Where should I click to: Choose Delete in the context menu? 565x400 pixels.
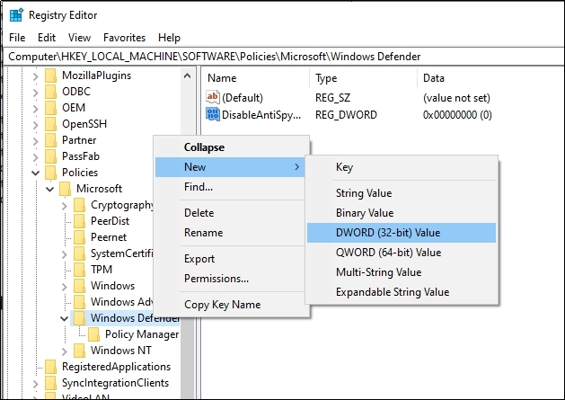[232, 213]
